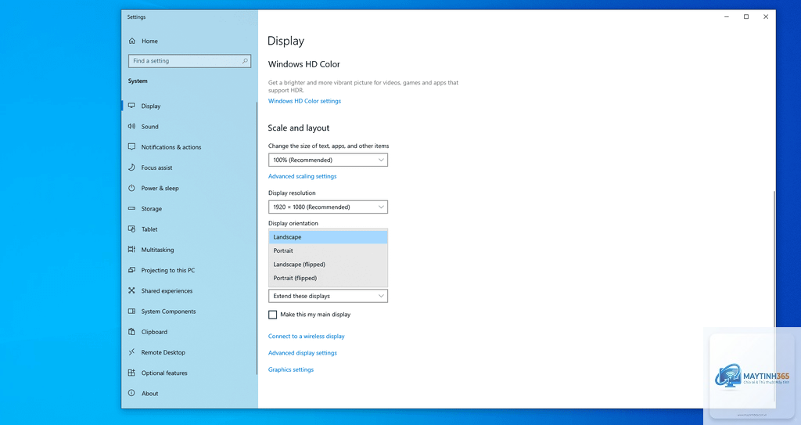Open Graphics settings link
The width and height of the screenshot is (801, 425).
point(291,369)
